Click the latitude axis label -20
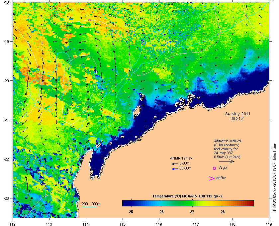Viewport: 279px width, 226px height. 6,81
